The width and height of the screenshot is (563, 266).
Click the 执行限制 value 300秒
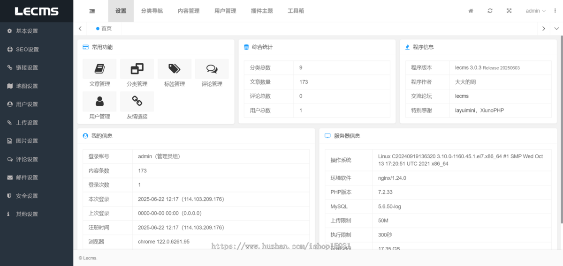click(385, 235)
